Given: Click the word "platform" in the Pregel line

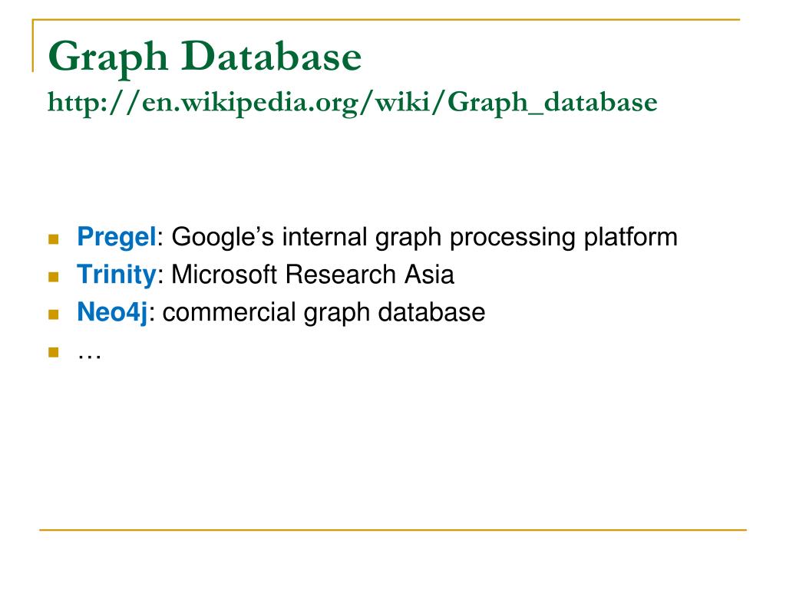Looking at the screenshot, I should click(630, 237).
